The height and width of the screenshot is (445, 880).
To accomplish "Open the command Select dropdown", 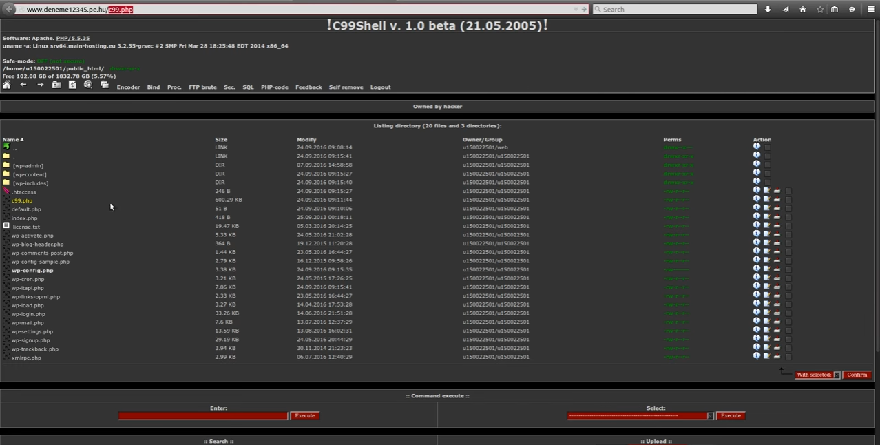I will (640, 415).
